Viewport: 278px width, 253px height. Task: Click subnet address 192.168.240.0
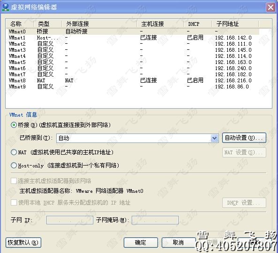pos(233,68)
